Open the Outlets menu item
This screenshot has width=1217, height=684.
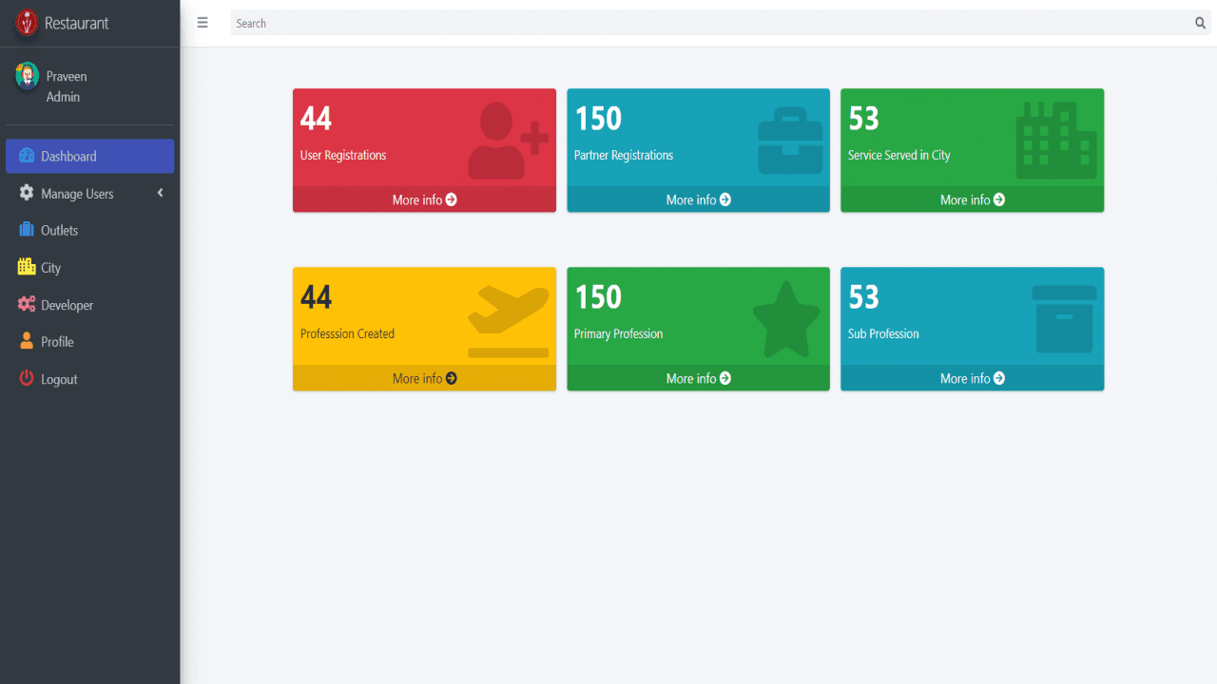(89, 230)
